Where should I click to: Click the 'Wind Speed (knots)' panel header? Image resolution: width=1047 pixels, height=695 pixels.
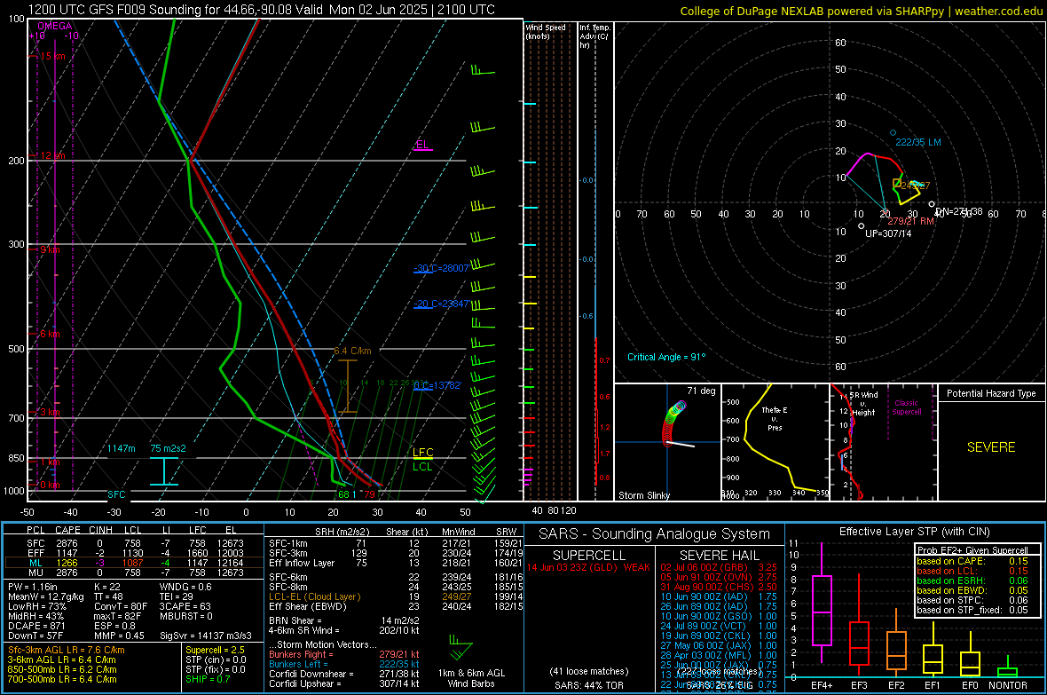(546, 31)
